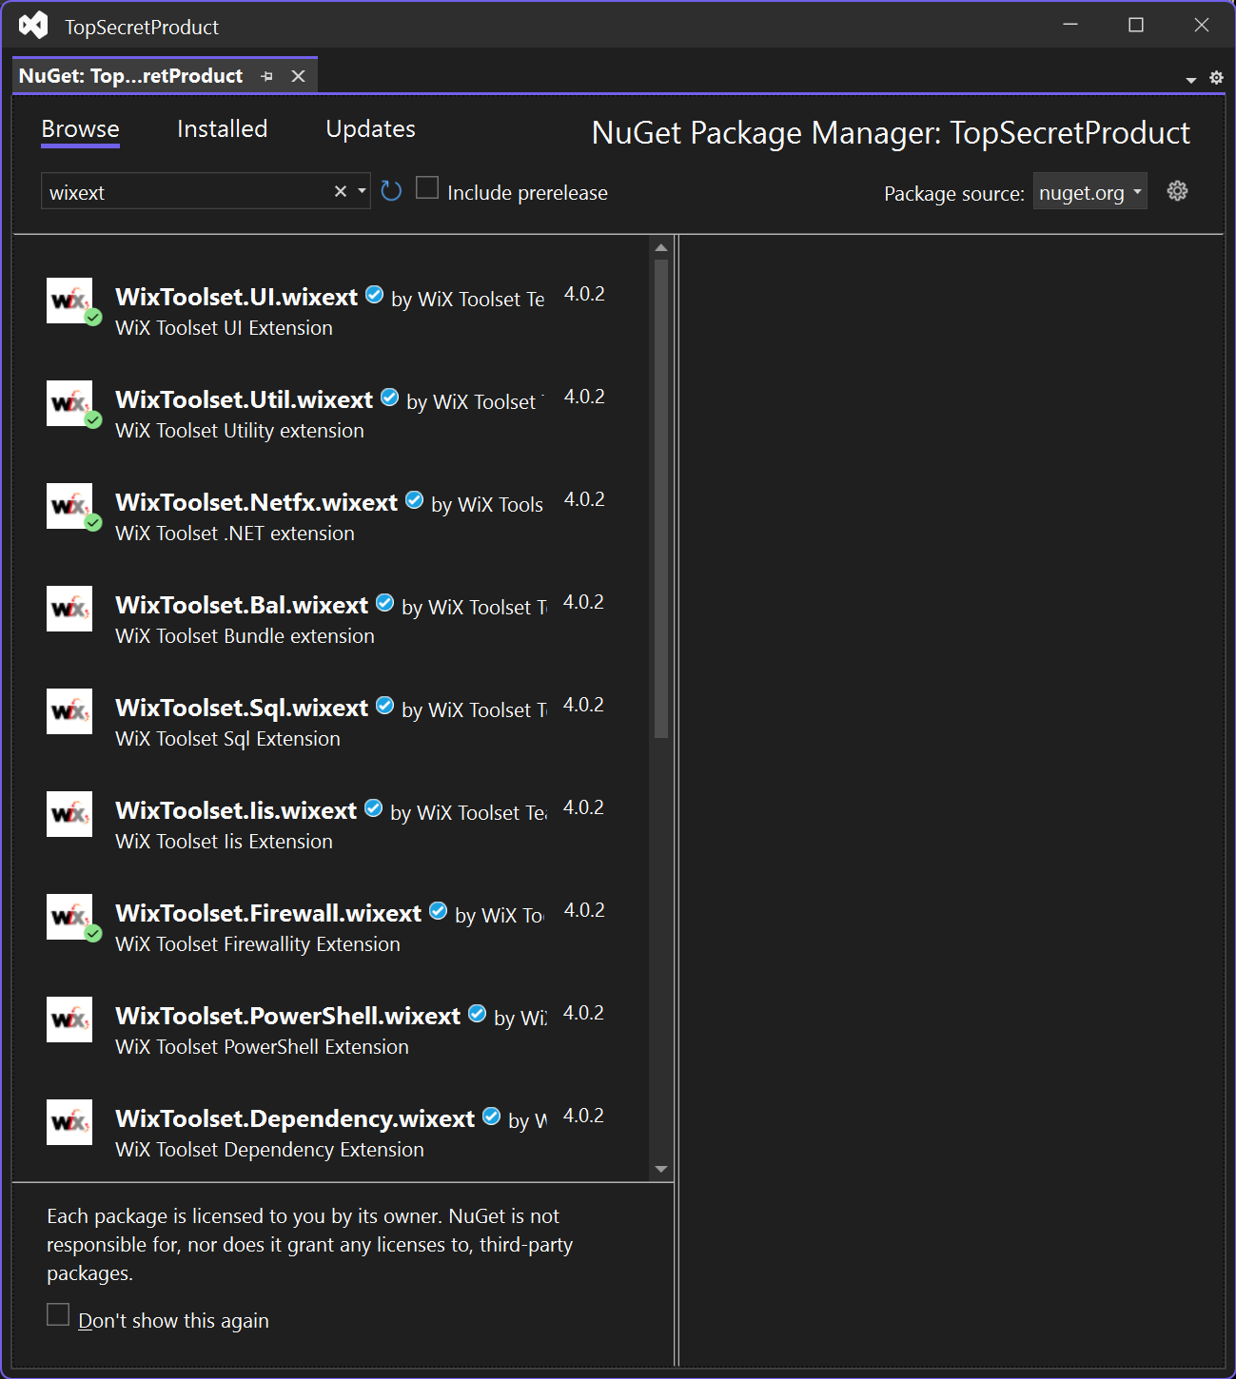Switch to the Installed tab
Screen dimensions: 1236x1379
click(222, 128)
